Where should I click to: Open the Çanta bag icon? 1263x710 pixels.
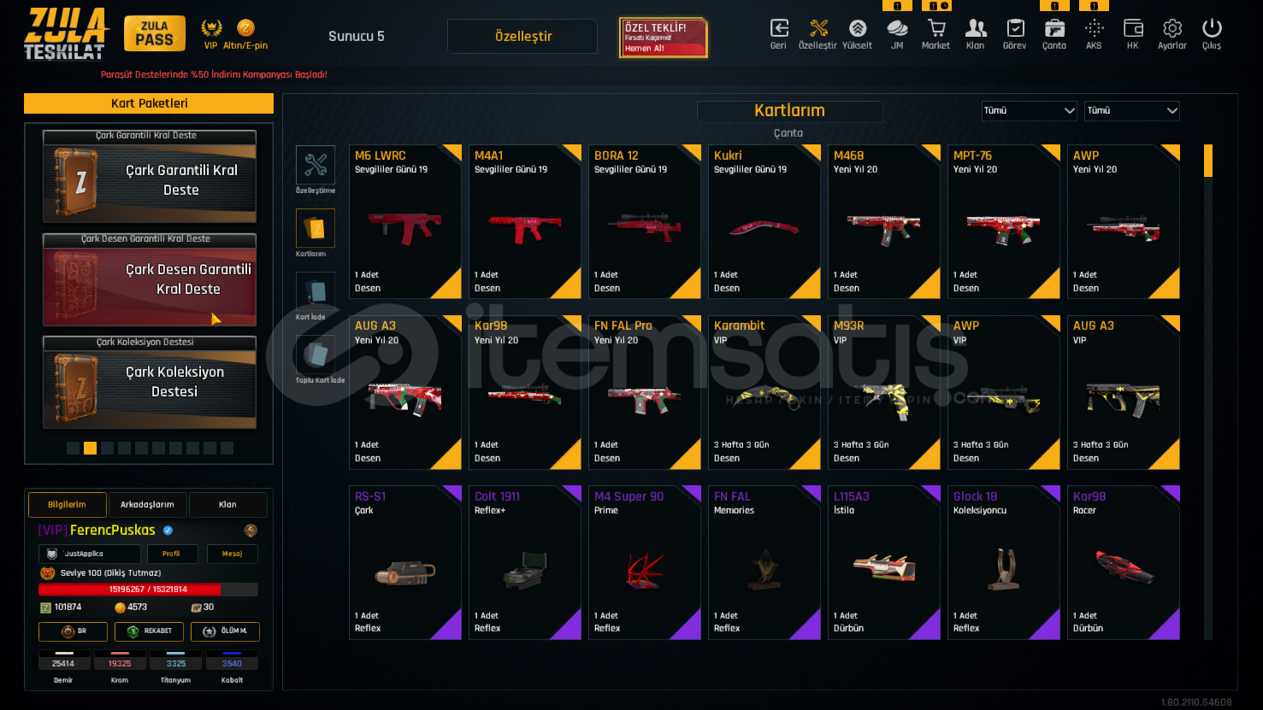tap(1054, 29)
